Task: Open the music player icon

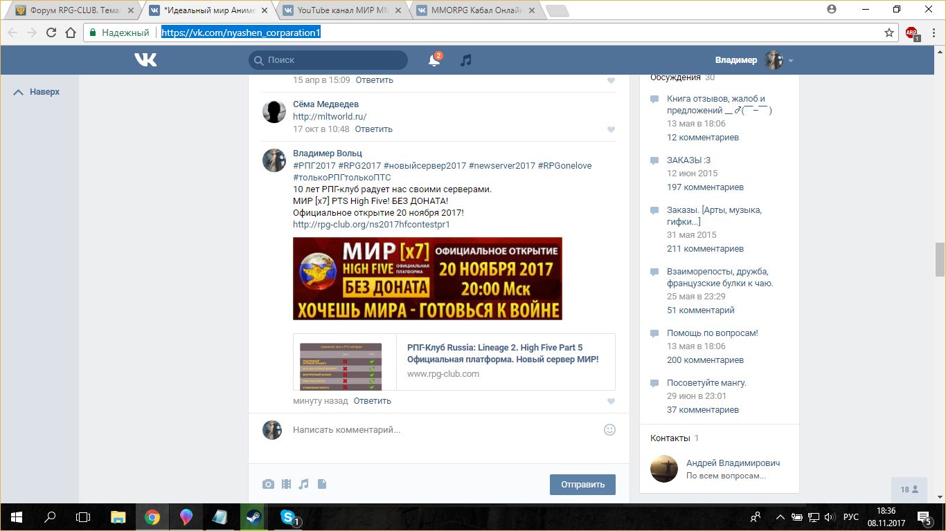Action: point(466,61)
